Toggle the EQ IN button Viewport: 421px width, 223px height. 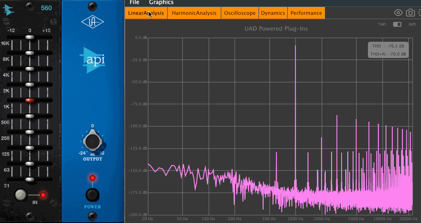click(x=21, y=195)
